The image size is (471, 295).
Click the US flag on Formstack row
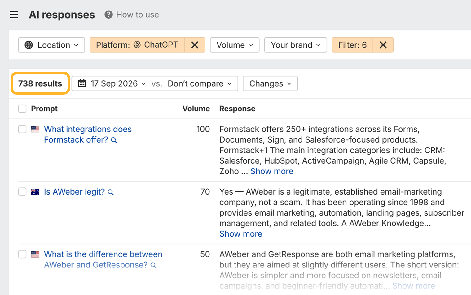click(x=35, y=129)
